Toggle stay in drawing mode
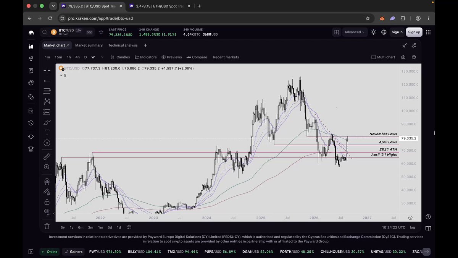The image size is (458, 258). tap(47, 191)
